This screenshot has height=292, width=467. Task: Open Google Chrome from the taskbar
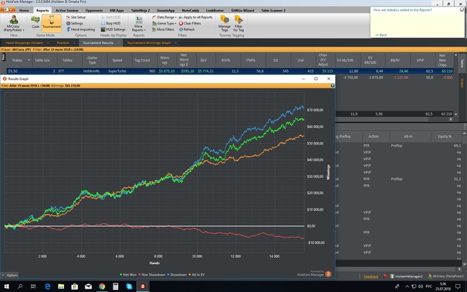[x=102, y=287]
